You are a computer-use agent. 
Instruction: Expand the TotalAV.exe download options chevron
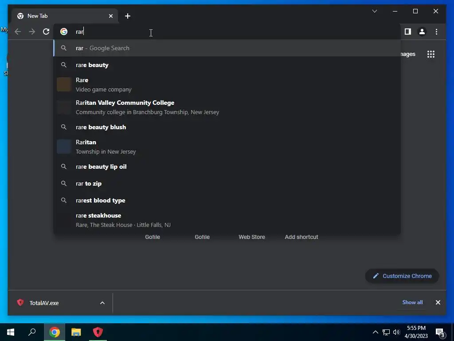(x=102, y=303)
